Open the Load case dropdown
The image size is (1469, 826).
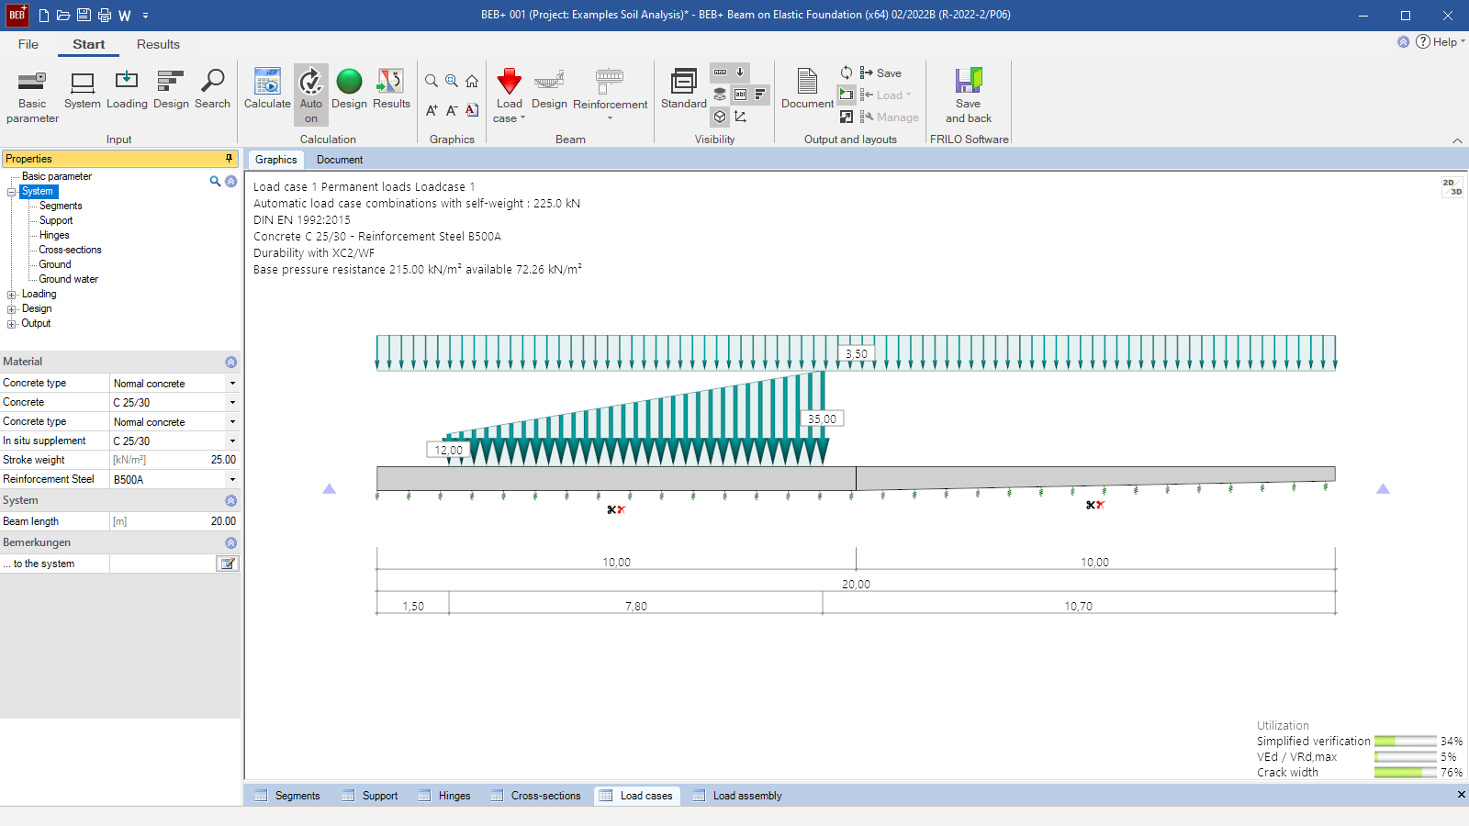pos(510,95)
